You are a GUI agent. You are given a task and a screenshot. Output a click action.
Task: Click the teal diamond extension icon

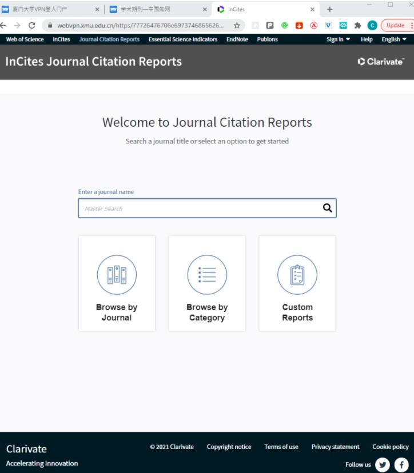(x=343, y=25)
